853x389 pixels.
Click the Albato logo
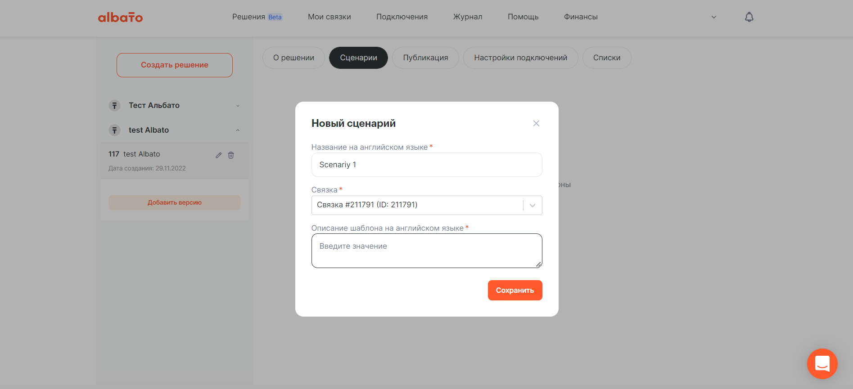(120, 17)
